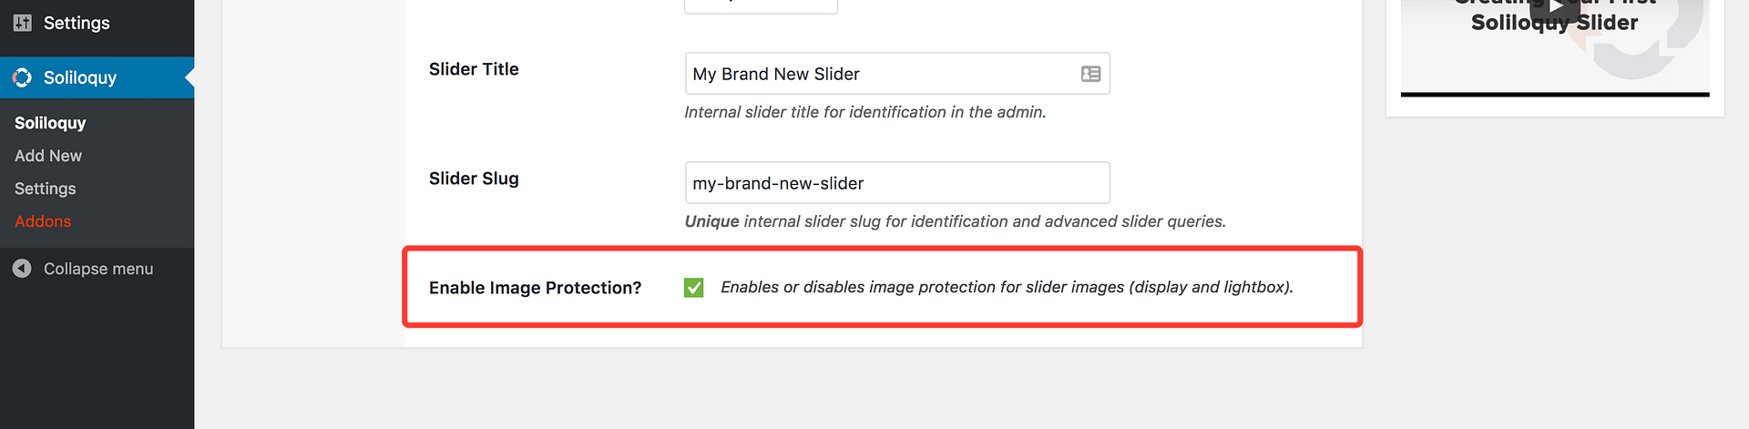Click the partially visible input above Slider Title
This screenshot has width=1749, height=429.
point(761,7)
